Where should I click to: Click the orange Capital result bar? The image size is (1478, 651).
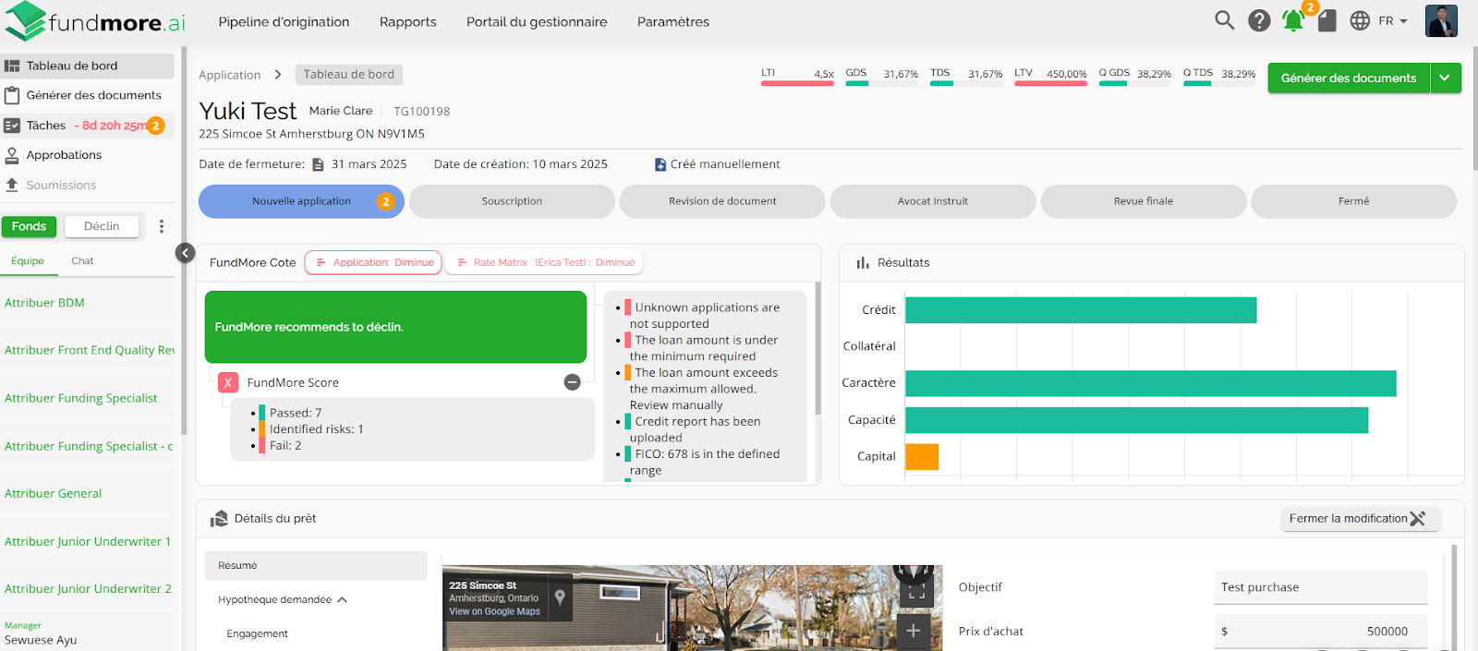click(x=922, y=457)
